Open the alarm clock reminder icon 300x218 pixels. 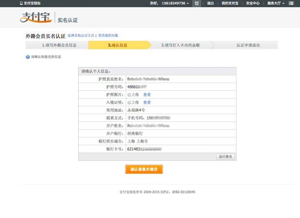pyautogui.click(x=197, y=3)
